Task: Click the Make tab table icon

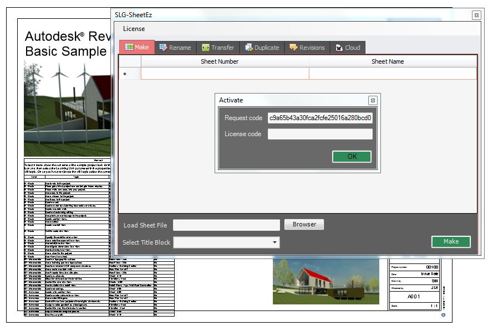Action: (x=129, y=47)
